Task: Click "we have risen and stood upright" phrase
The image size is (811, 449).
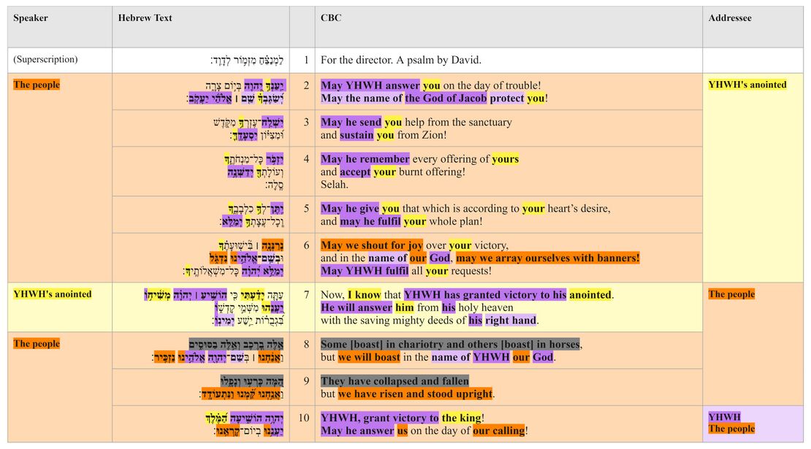Action: coord(415,394)
